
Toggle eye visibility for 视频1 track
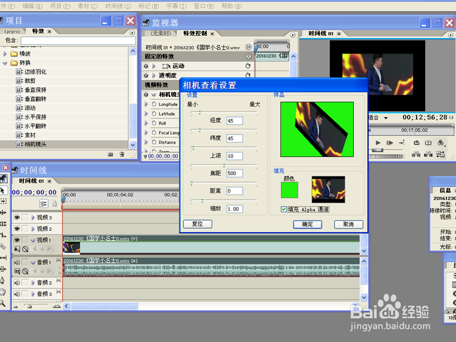pos(17,240)
